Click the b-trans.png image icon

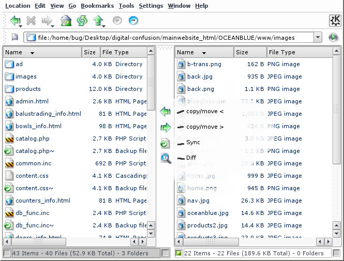(181, 64)
